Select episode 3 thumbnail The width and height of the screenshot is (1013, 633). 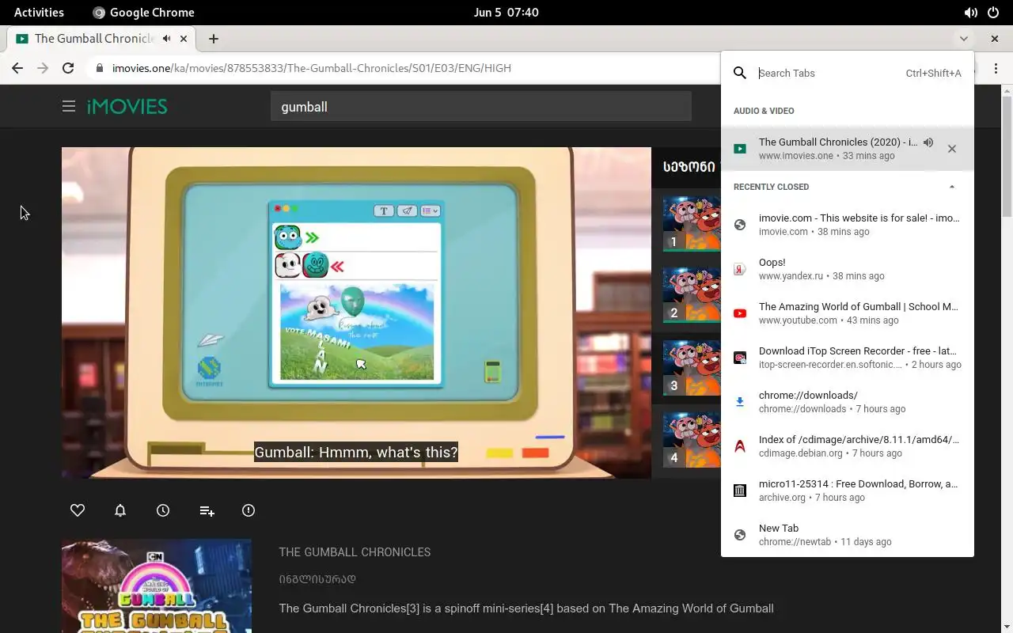point(692,367)
